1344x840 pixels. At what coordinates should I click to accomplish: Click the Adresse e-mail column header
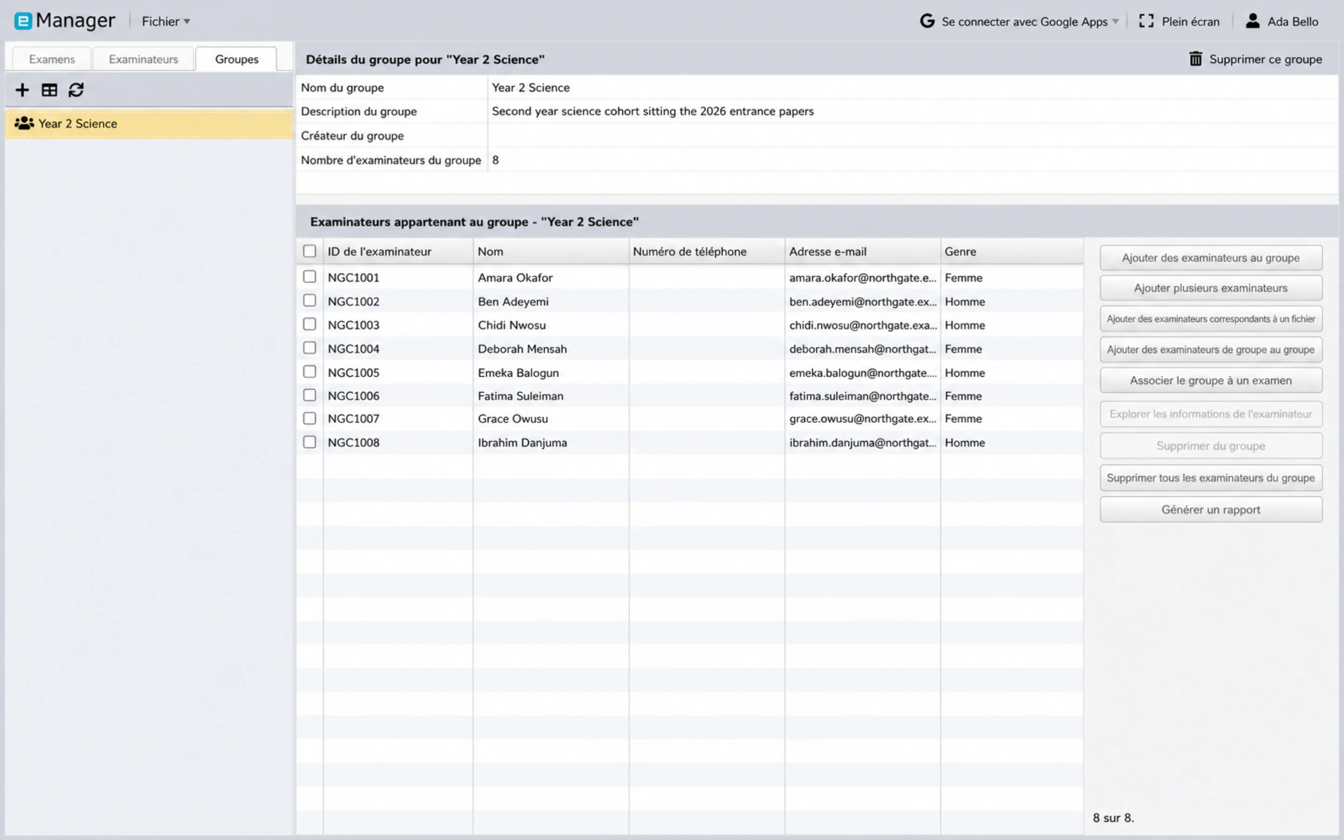(862, 252)
